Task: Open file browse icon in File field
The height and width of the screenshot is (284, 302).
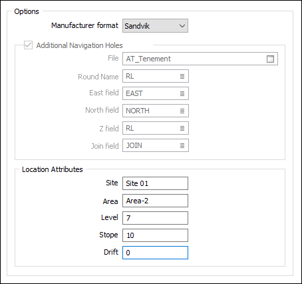Action: point(270,59)
